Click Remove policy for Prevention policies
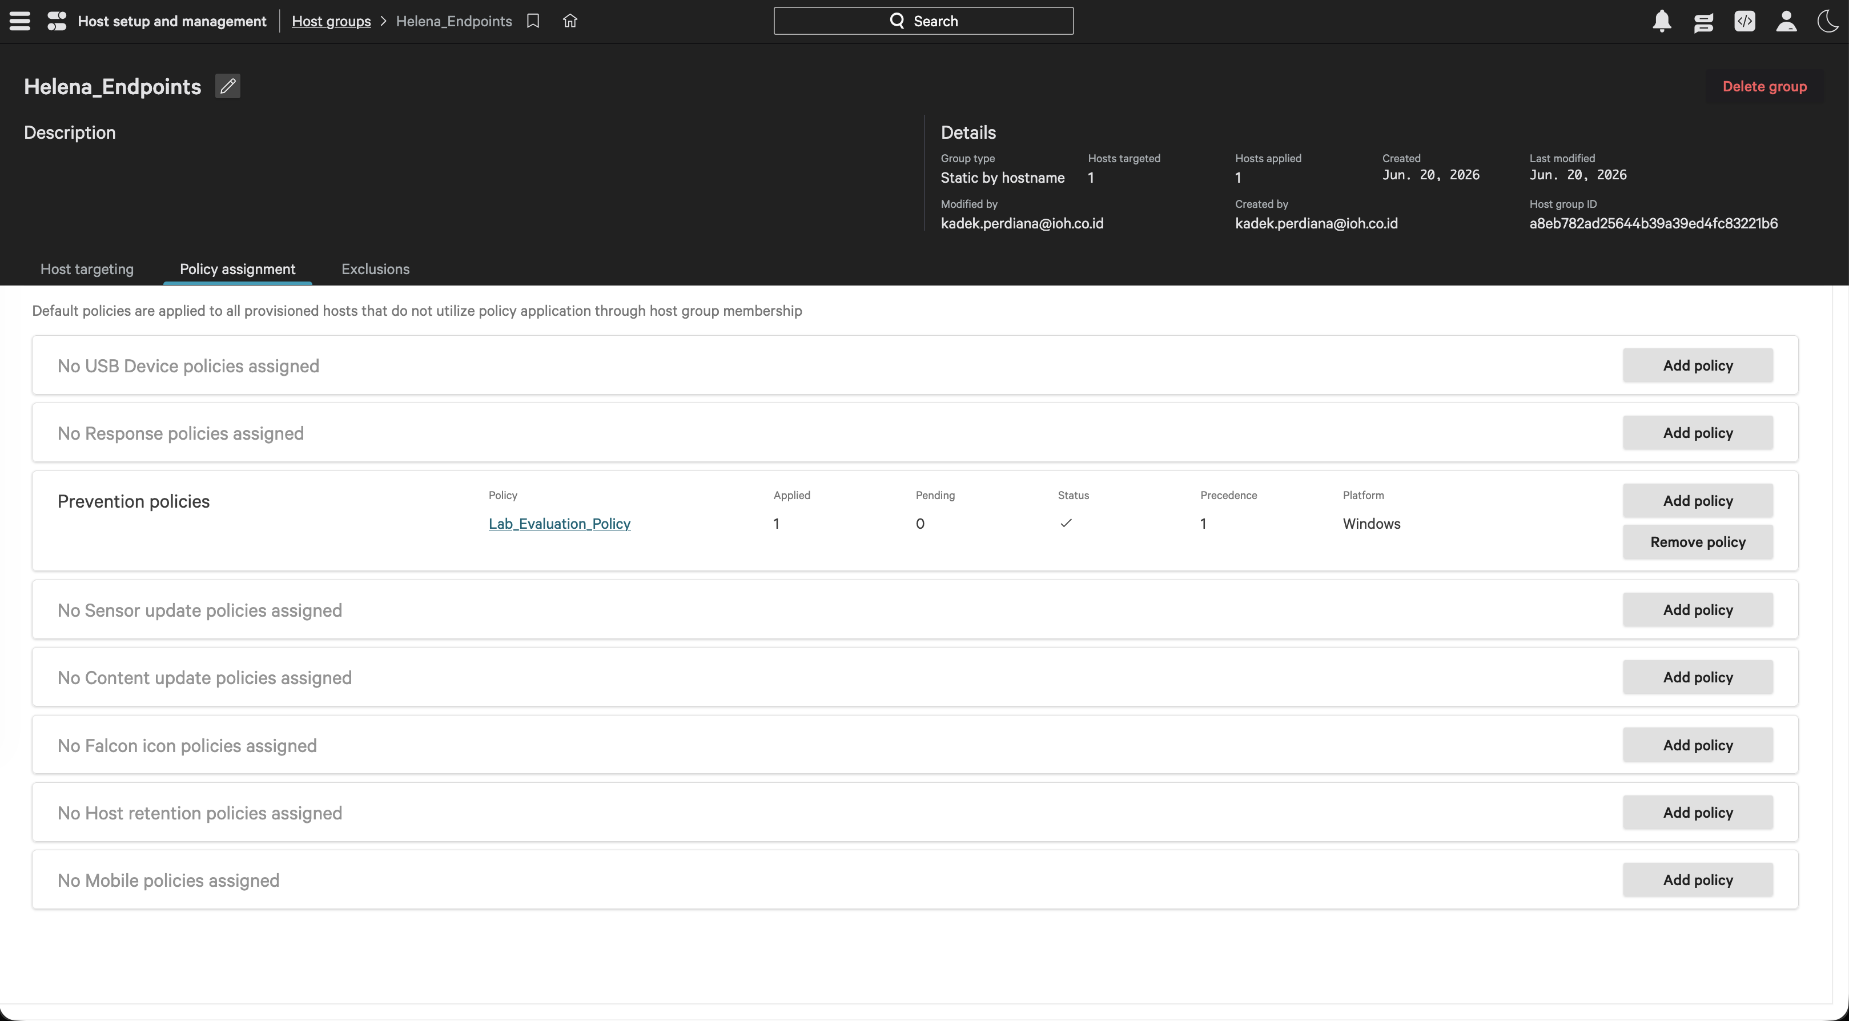Image resolution: width=1849 pixels, height=1021 pixels. [x=1698, y=541]
